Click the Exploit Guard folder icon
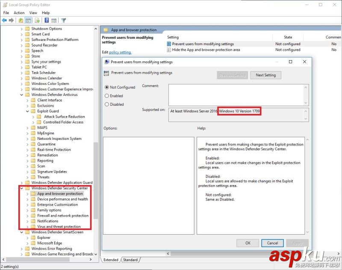This screenshot has width=342, height=270. [x=33, y=111]
